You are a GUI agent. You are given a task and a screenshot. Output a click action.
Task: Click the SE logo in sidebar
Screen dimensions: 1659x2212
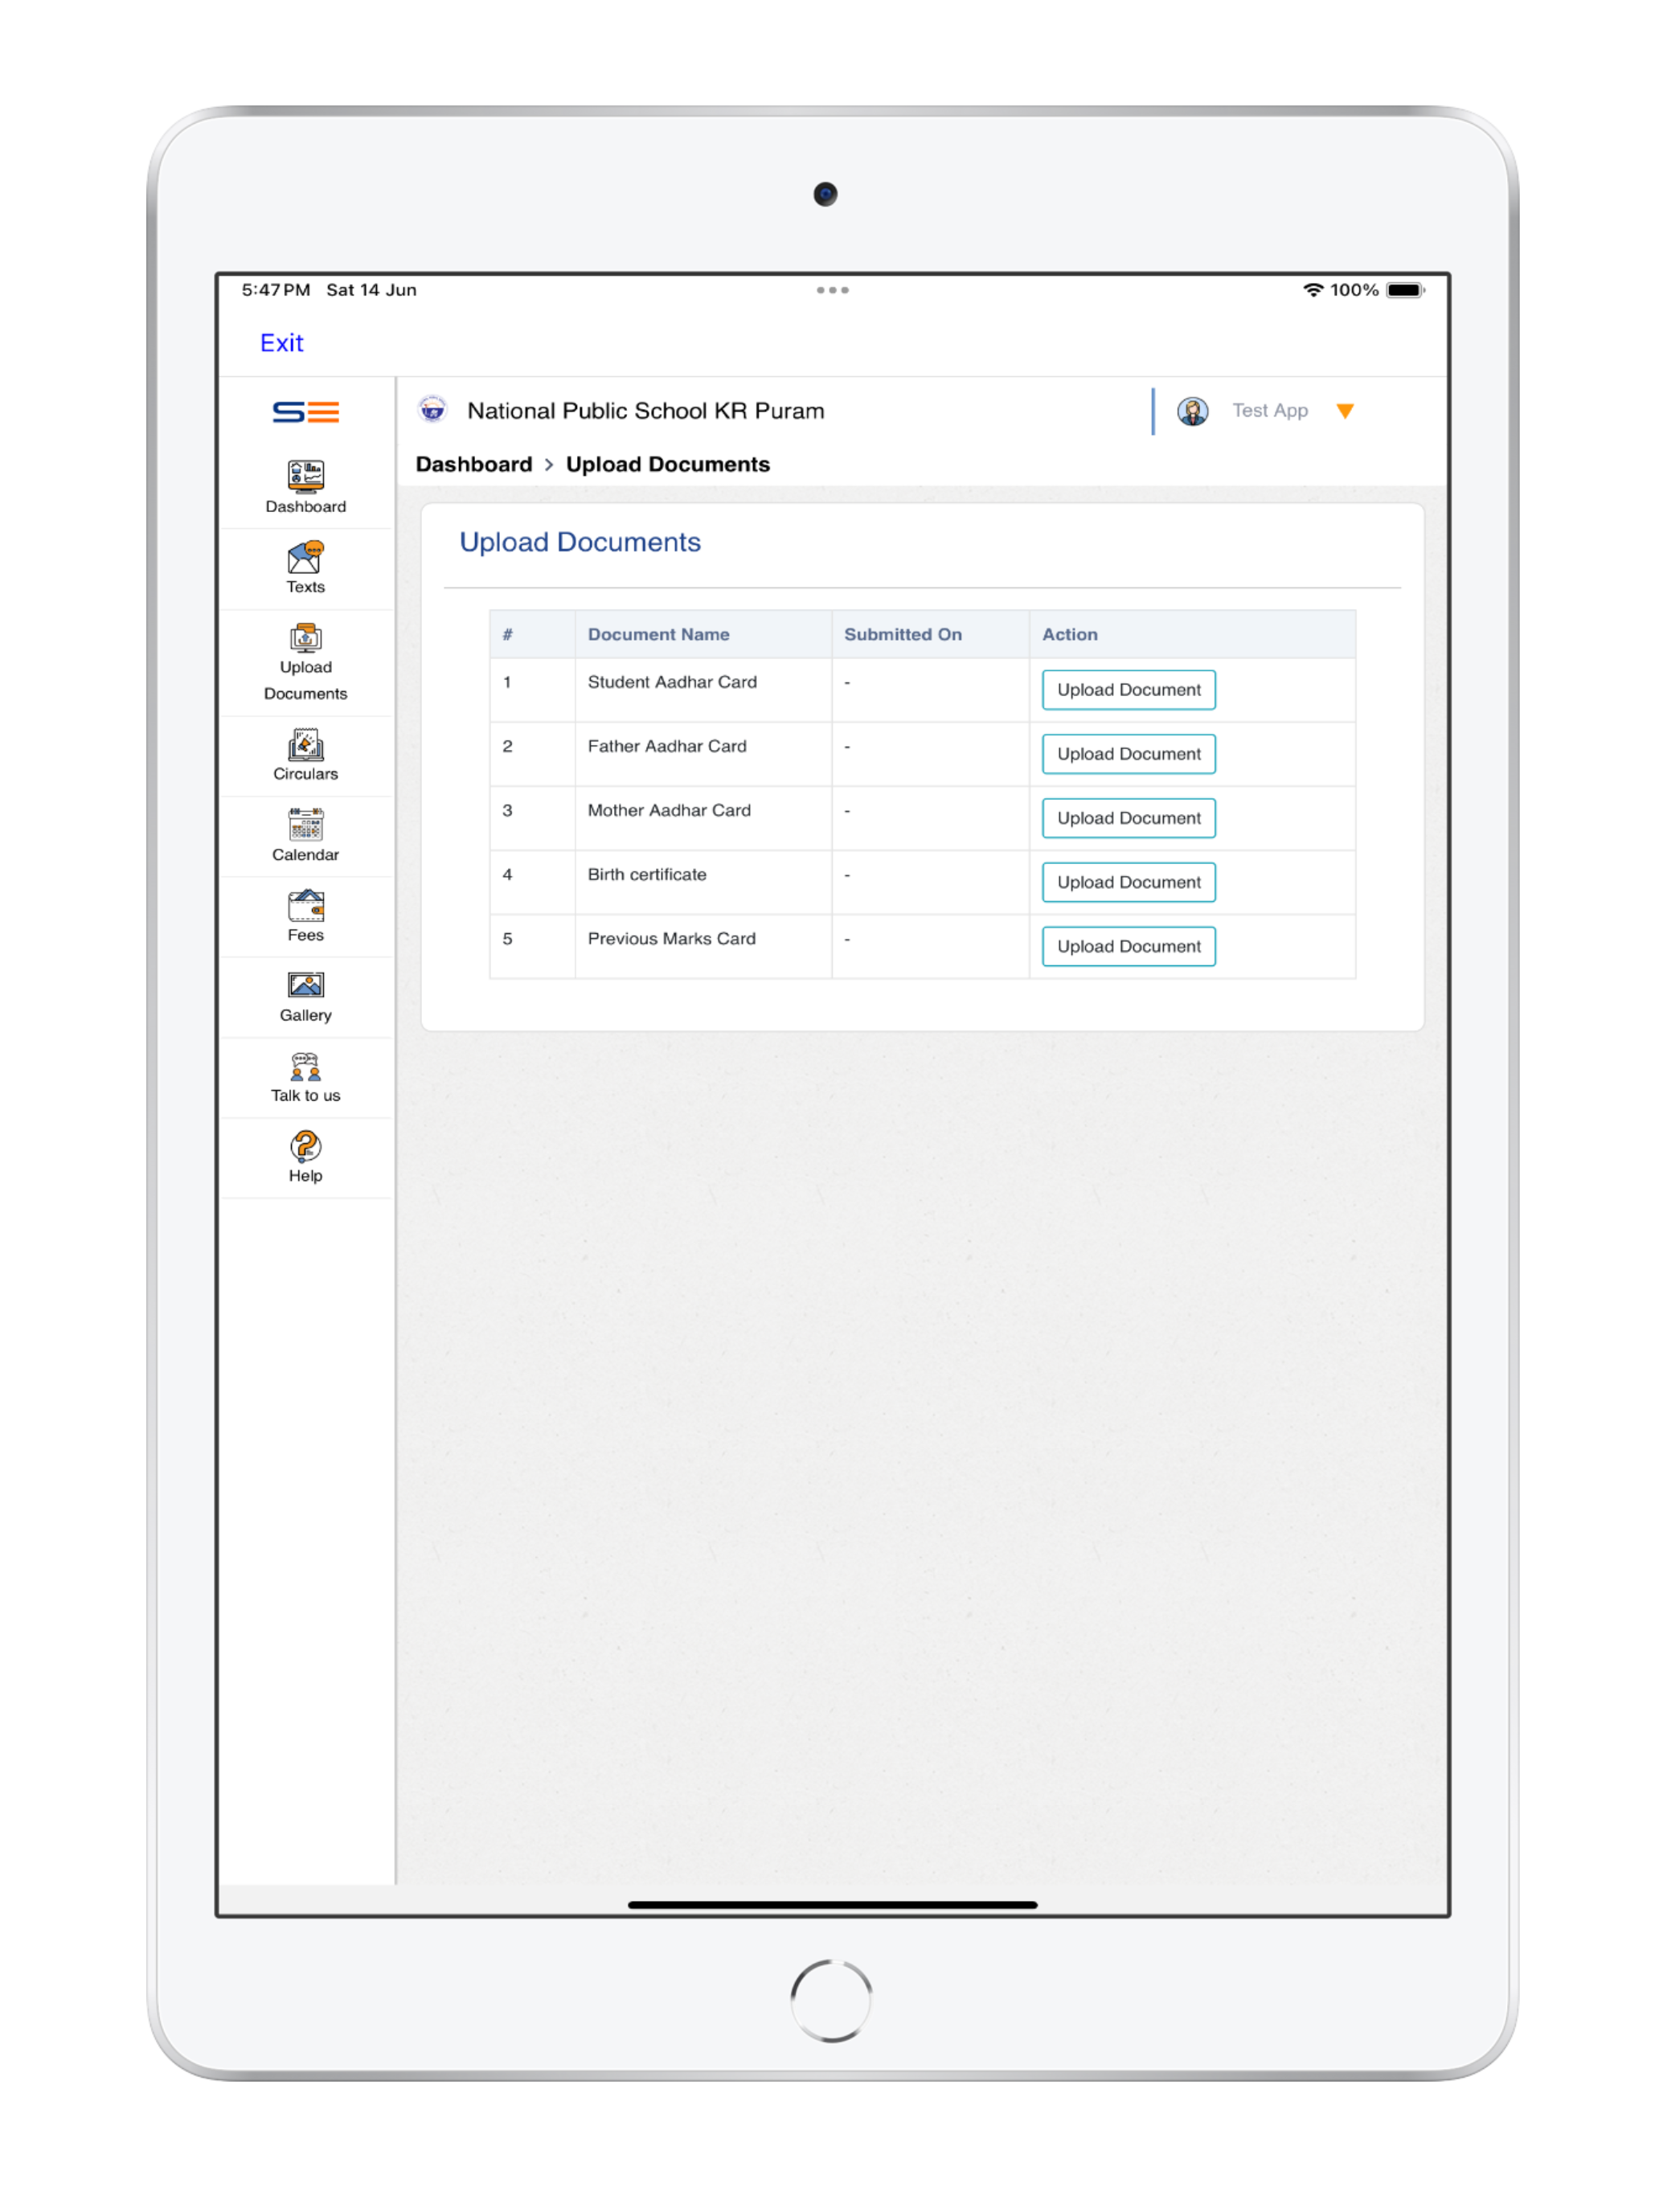[306, 412]
